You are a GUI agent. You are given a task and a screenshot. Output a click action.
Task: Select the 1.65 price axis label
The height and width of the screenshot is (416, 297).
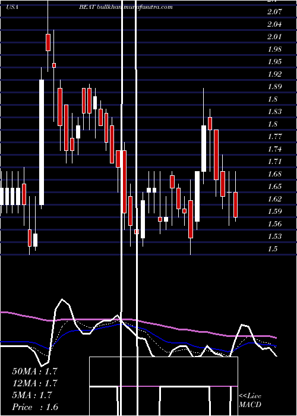point(274,187)
